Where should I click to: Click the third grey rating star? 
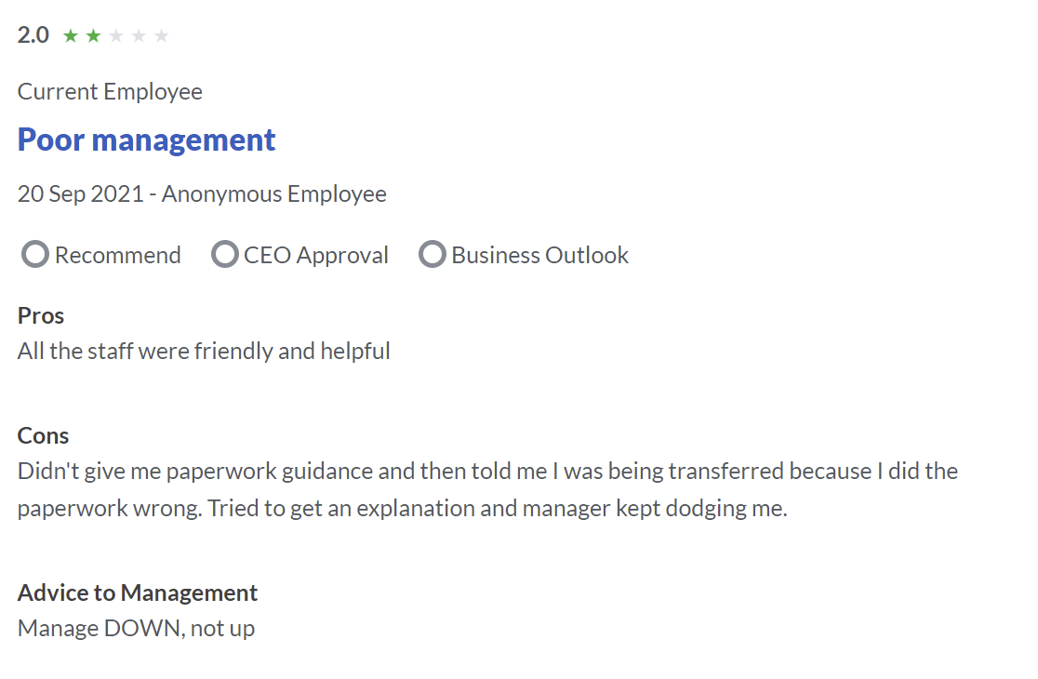click(x=116, y=35)
